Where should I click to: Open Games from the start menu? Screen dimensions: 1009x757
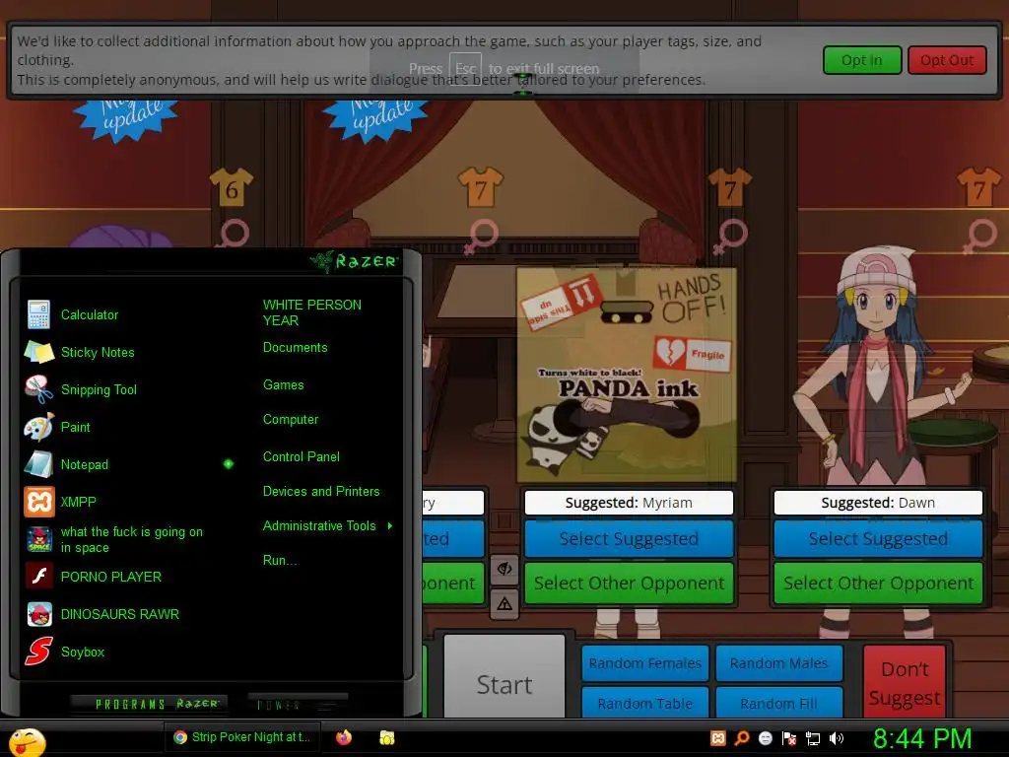coord(283,385)
